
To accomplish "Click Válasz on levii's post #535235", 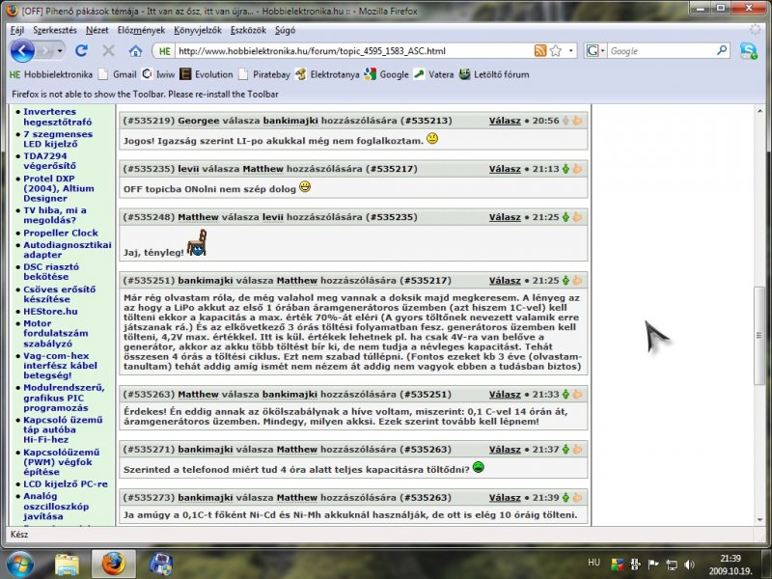I will 505,169.
